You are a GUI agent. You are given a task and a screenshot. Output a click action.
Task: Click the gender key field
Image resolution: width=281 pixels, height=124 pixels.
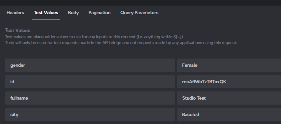tap(90, 65)
